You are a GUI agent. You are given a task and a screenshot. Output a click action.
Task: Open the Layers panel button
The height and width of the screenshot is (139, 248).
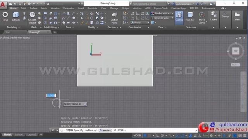coord(214,16)
